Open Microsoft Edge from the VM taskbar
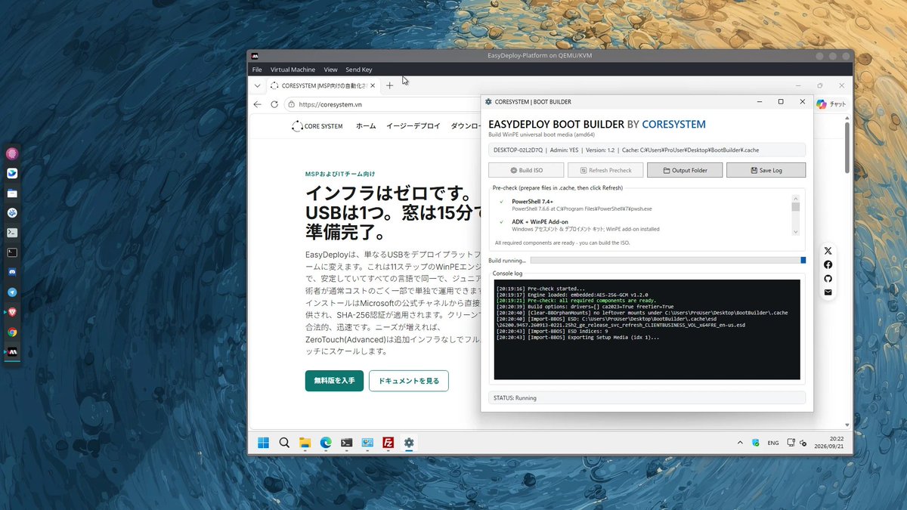Image resolution: width=907 pixels, height=510 pixels. [326, 443]
